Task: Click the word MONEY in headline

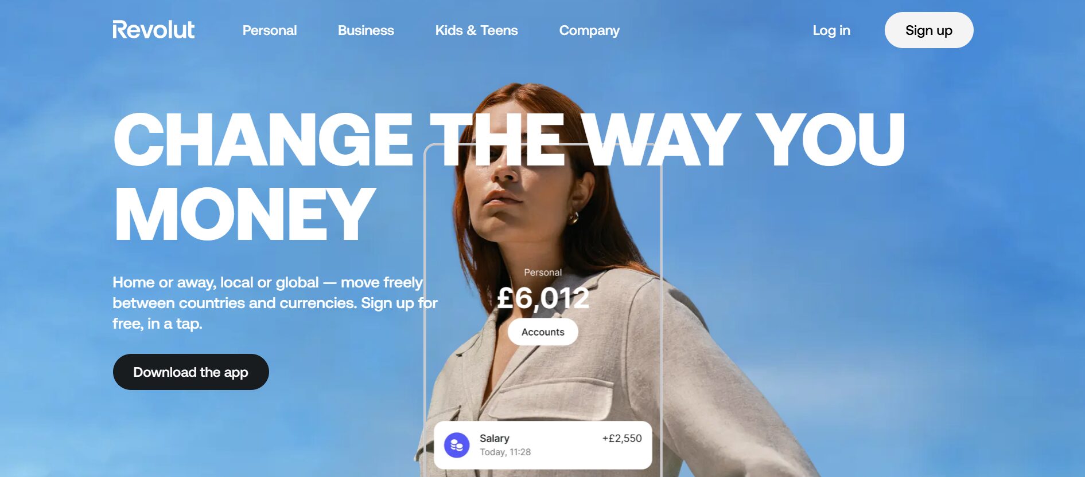Action: coord(245,214)
